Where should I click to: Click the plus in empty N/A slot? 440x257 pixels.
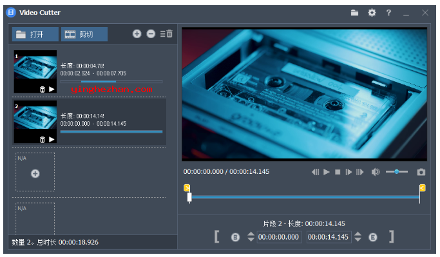click(35, 174)
